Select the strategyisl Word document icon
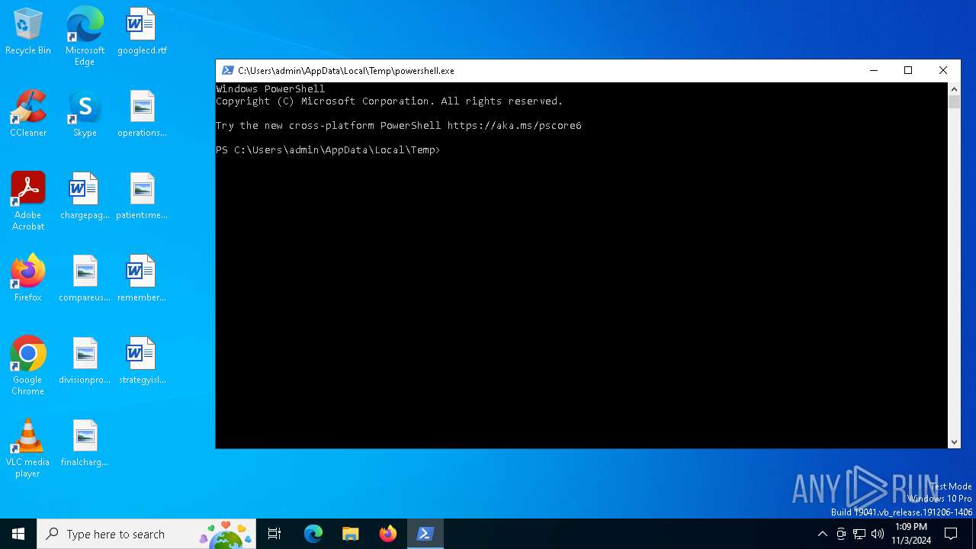Screen dimensions: 976x549 pos(142,361)
